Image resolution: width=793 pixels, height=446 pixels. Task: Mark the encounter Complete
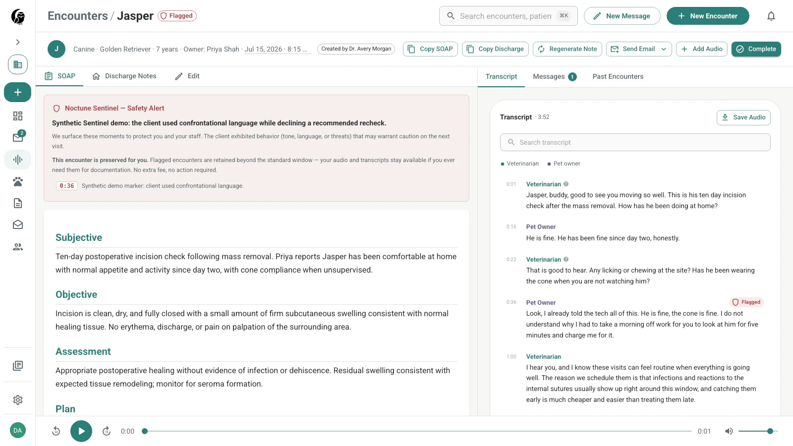click(756, 49)
